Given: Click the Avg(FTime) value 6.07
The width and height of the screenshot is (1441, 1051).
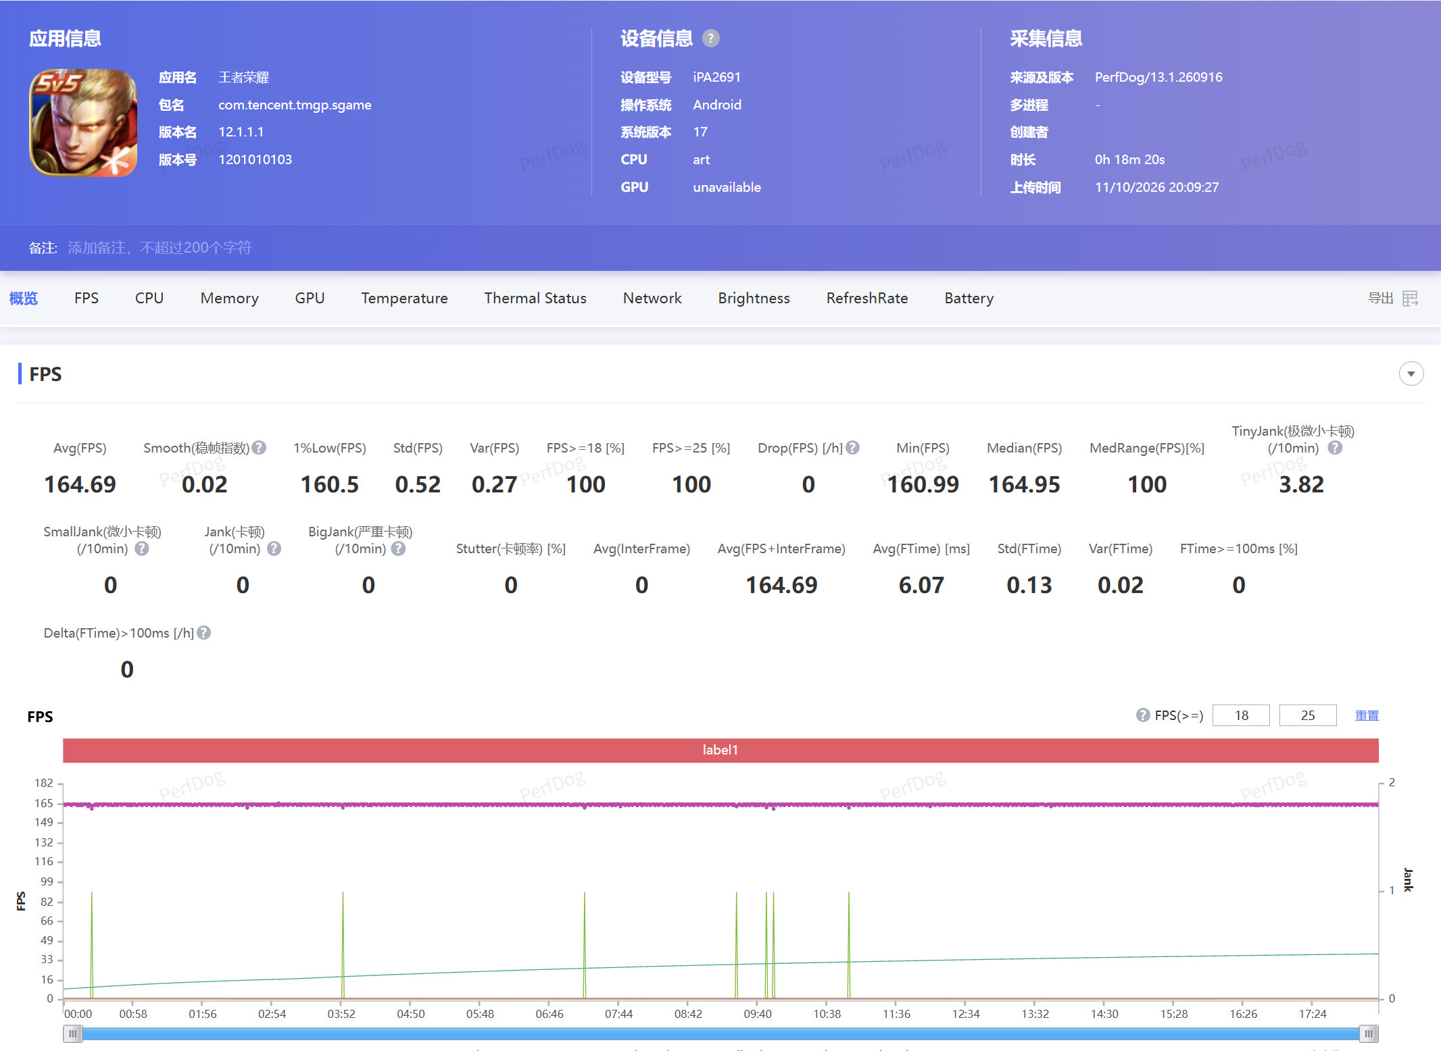Looking at the screenshot, I should [921, 585].
